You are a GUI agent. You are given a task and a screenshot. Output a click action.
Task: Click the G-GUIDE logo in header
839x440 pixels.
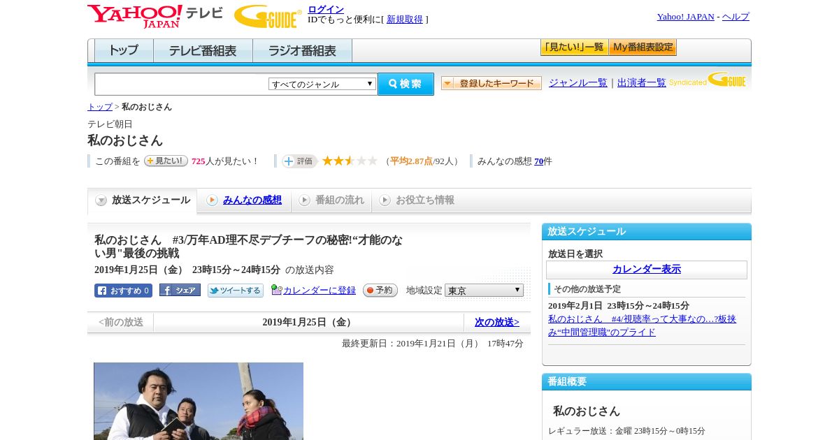(267, 16)
